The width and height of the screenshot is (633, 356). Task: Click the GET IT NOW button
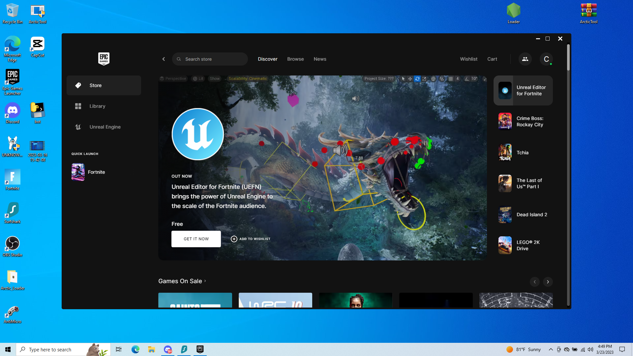click(196, 239)
